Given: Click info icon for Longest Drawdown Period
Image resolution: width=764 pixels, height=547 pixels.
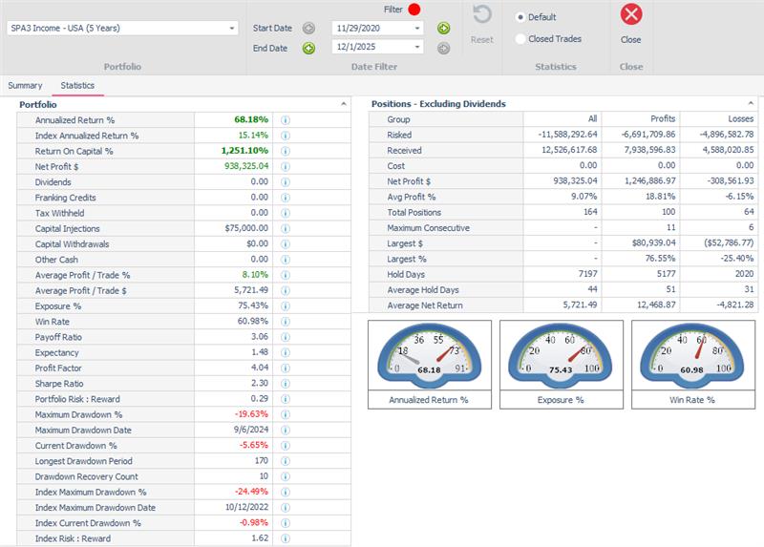Looking at the screenshot, I should point(286,461).
